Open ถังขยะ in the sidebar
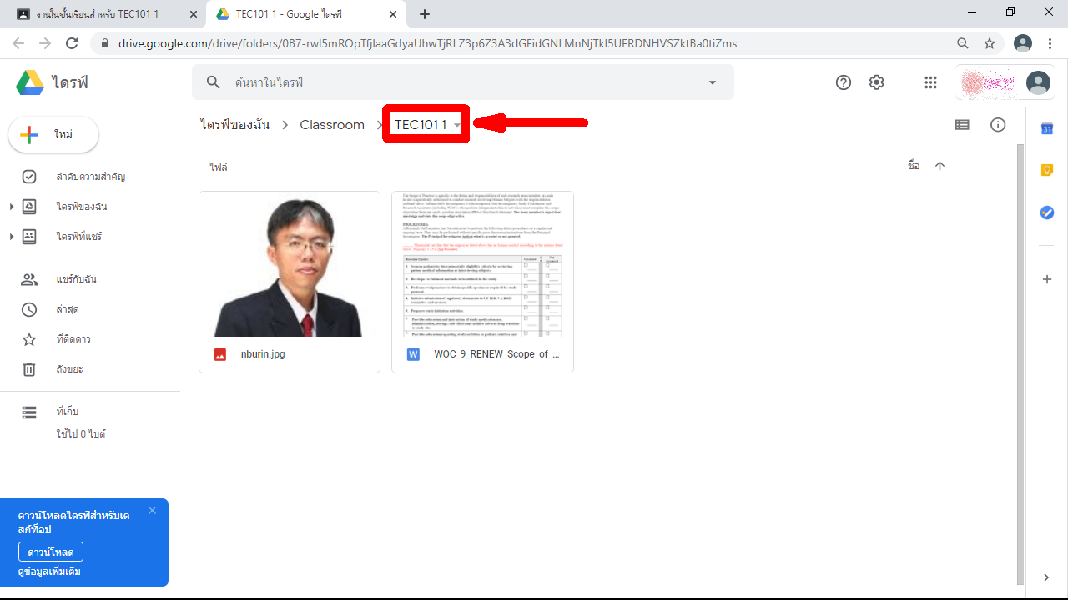Screen dimensions: 1068x600 (69, 369)
